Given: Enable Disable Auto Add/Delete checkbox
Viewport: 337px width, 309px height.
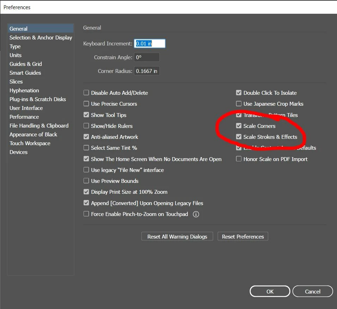Looking at the screenshot, I should coord(86,93).
